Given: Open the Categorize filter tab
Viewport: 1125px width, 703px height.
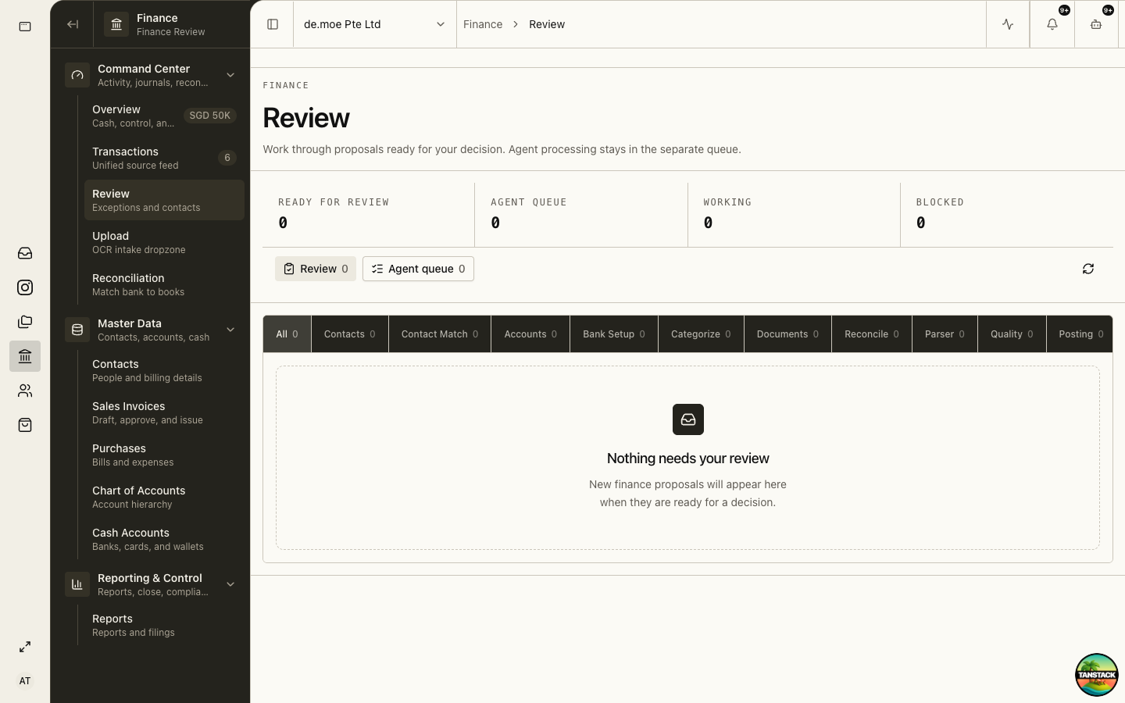Looking at the screenshot, I should pos(701,334).
